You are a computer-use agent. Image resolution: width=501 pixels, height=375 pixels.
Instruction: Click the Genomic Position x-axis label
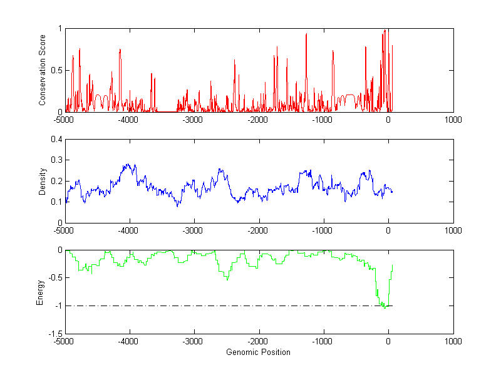[x=259, y=352]
